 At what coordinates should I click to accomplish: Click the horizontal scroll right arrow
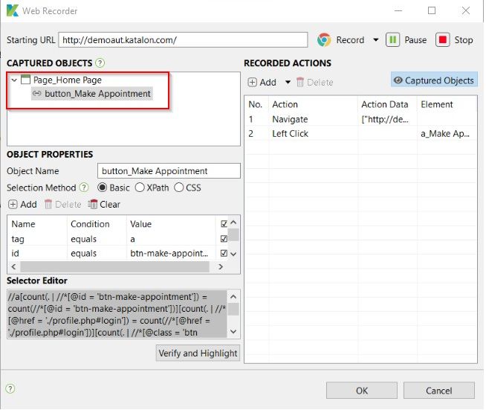(221, 266)
